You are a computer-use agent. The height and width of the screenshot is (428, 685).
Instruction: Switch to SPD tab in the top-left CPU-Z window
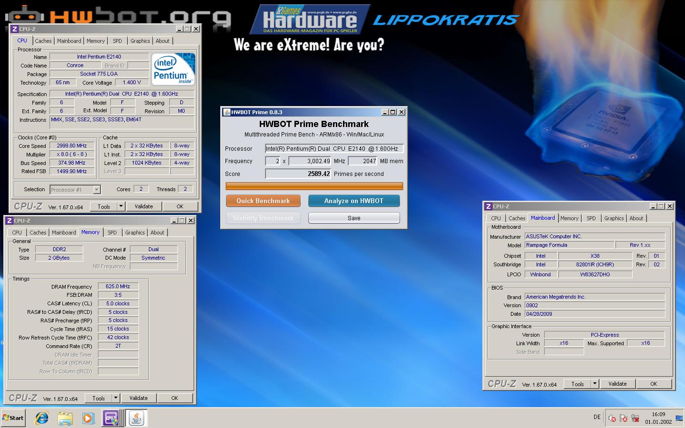(117, 41)
